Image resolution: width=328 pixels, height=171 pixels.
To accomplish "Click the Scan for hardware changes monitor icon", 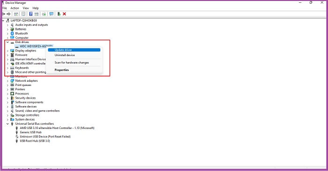I will tap(51, 14).
